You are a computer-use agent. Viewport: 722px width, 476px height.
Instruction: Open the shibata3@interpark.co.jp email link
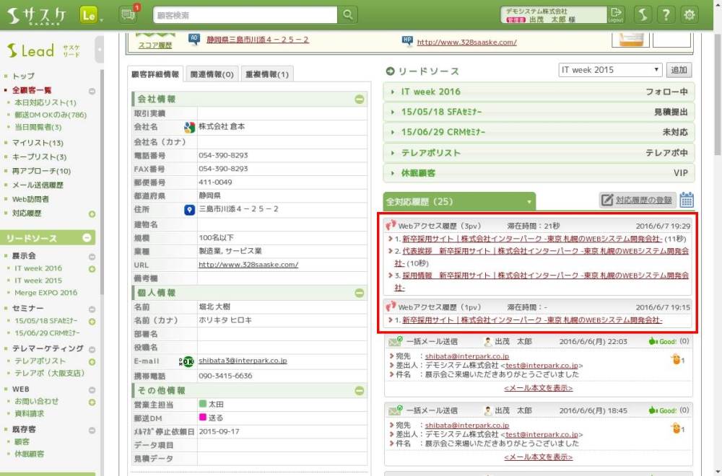point(243,361)
